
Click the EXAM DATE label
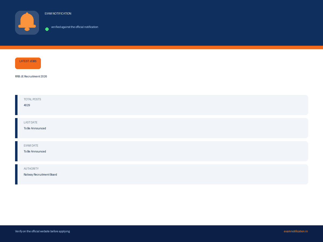tap(31, 145)
